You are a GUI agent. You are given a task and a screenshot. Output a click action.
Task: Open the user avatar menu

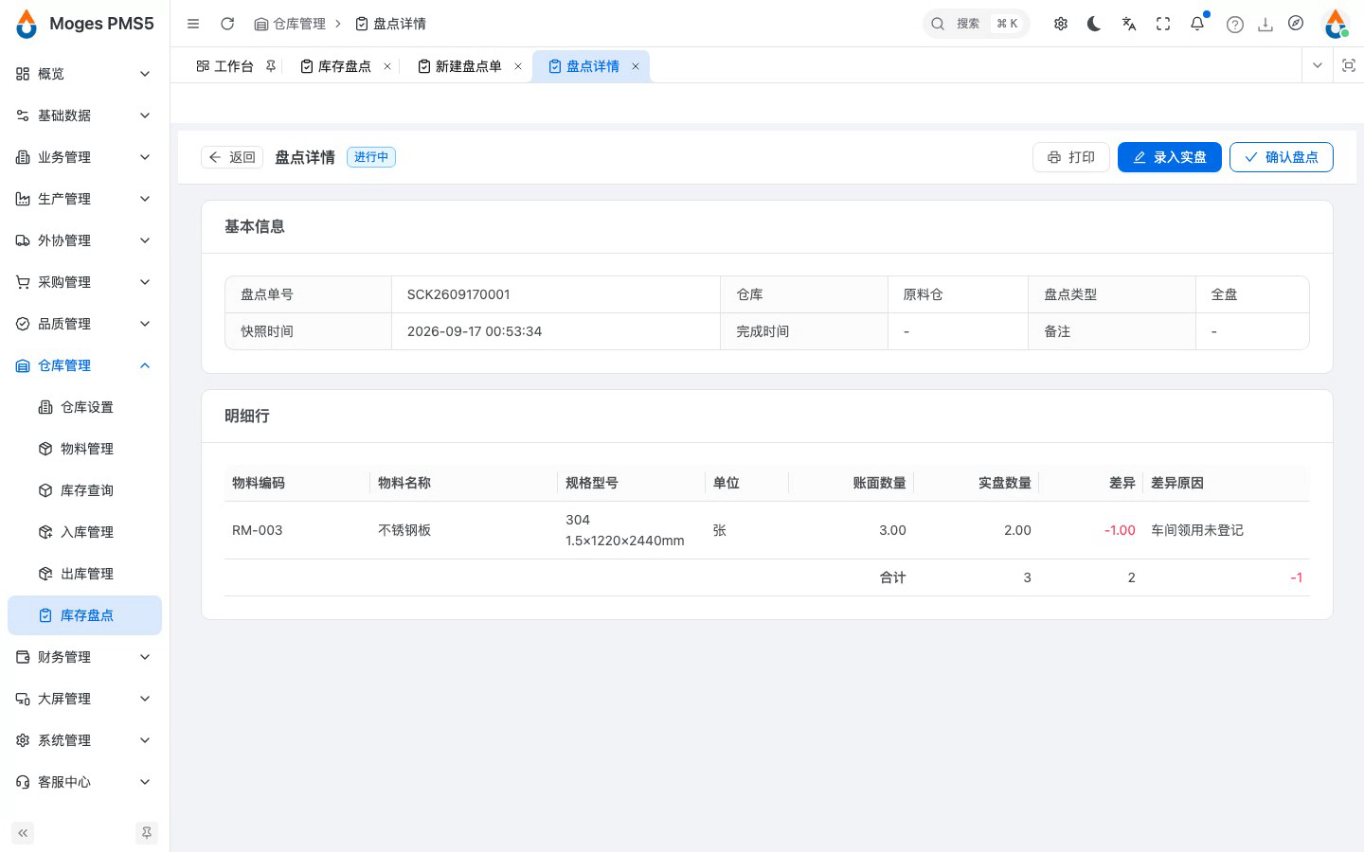coord(1336,24)
